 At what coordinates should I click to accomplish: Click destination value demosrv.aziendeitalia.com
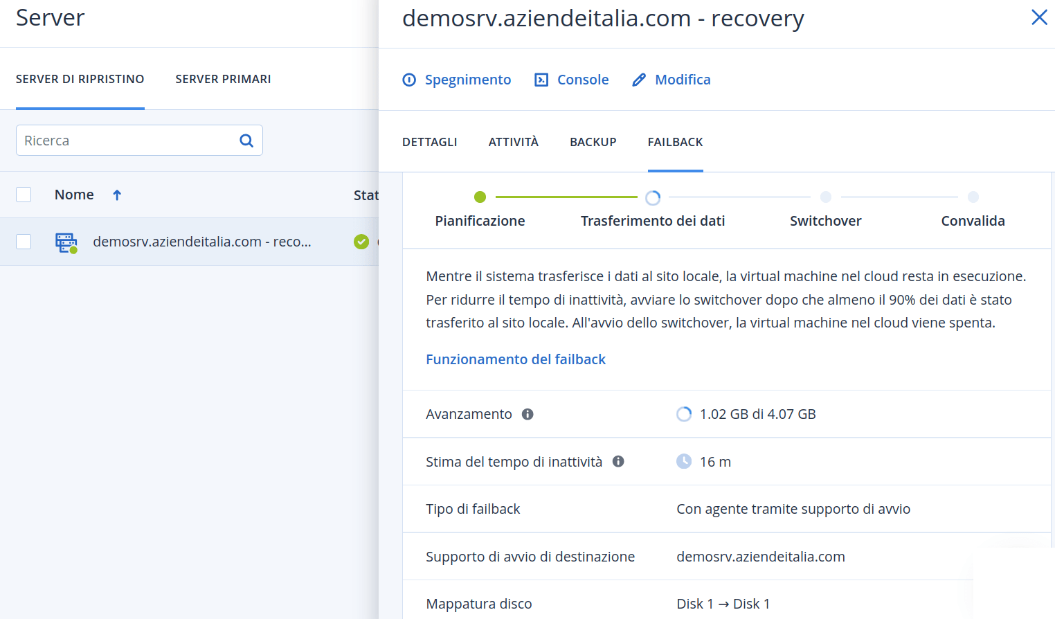[x=761, y=557]
